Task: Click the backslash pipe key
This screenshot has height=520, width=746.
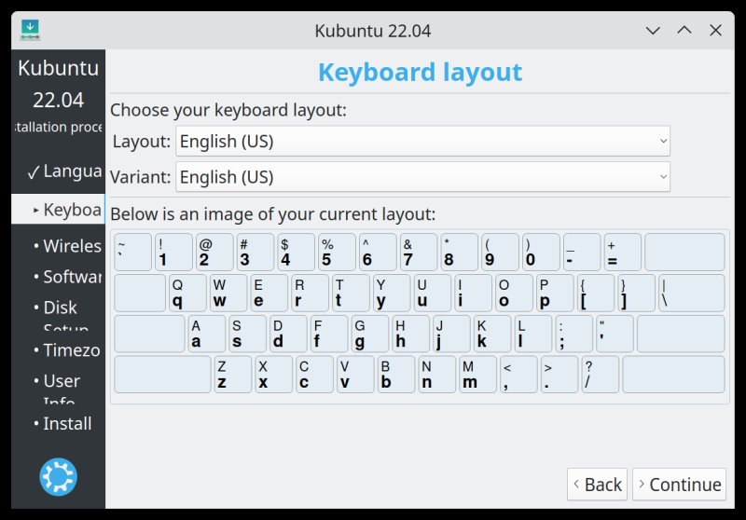Action: (x=690, y=293)
